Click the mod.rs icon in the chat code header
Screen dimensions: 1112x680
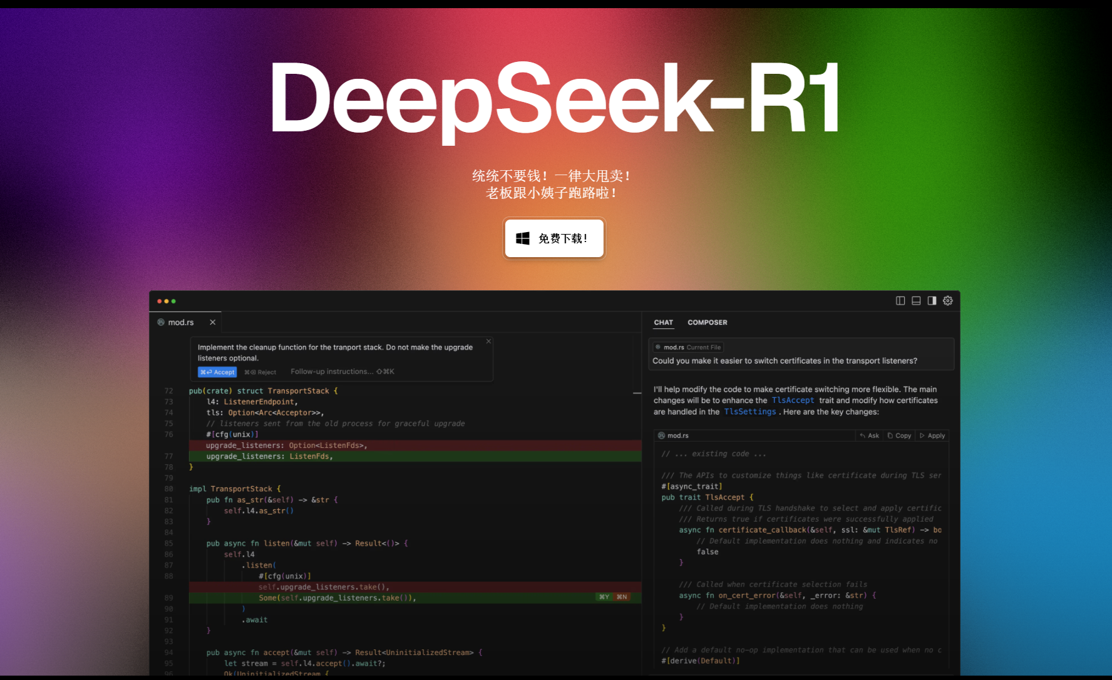661,435
